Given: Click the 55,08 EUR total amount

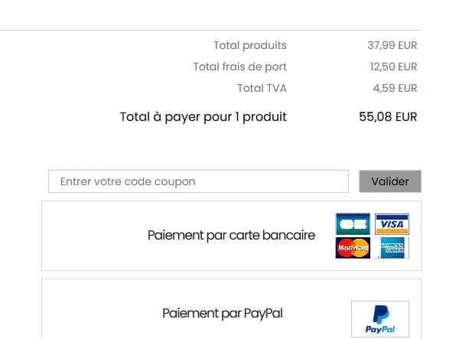Looking at the screenshot, I should [x=388, y=116].
